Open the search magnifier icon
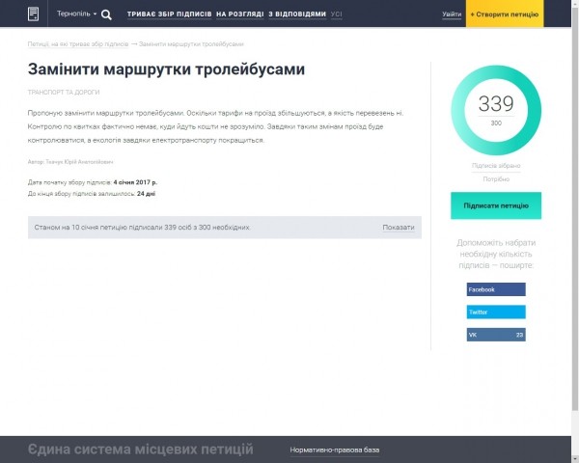 (106, 14)
